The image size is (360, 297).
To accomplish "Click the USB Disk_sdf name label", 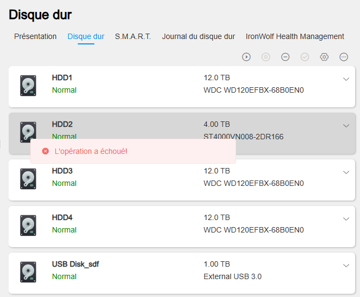I will [x=76, y=264].
